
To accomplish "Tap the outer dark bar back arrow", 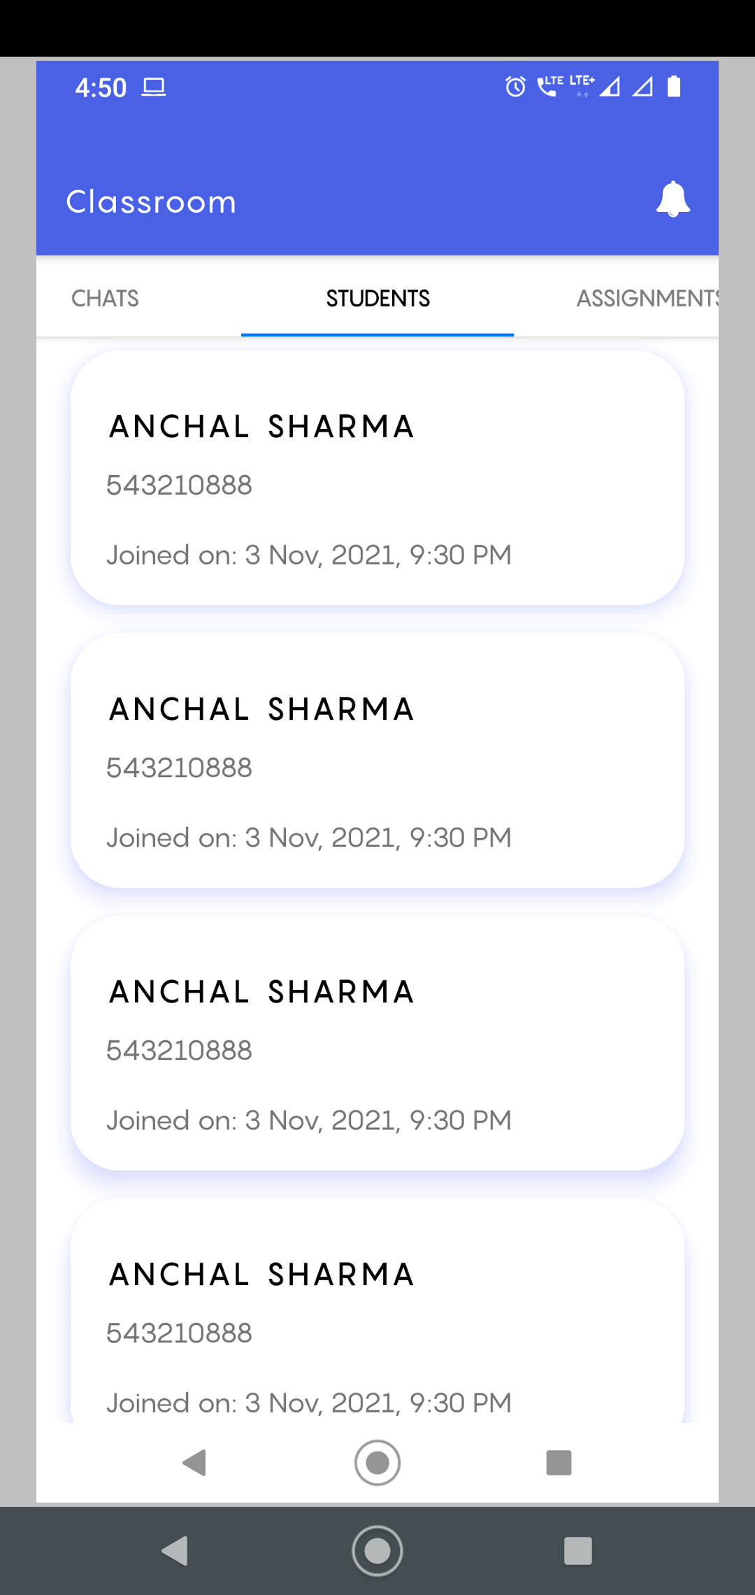I will pyautogui.click(x=175, y=1551).
